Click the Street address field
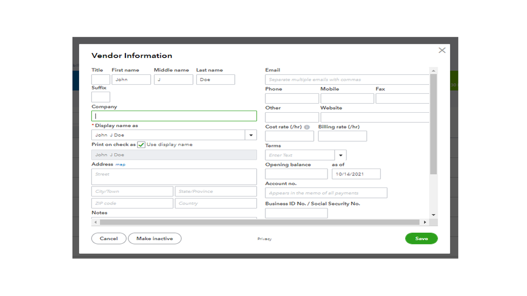This screenshot has height=296, width=527. click(174, 177)
